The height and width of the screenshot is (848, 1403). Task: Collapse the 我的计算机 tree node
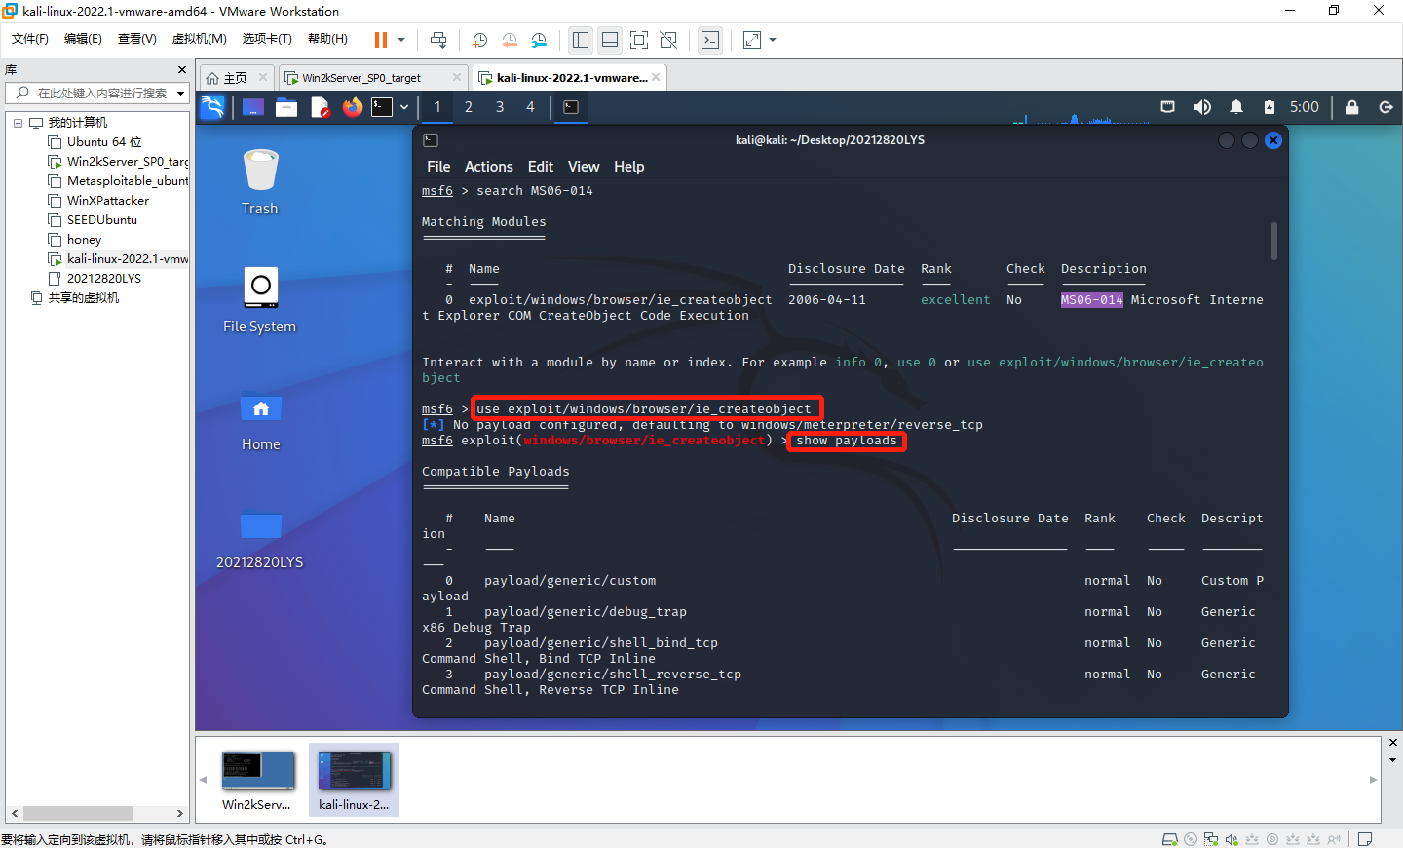(18, 123)
